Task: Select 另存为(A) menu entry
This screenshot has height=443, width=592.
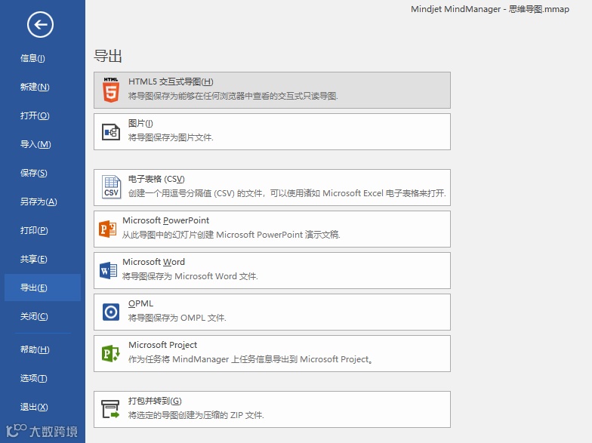Action: [39, 202]
